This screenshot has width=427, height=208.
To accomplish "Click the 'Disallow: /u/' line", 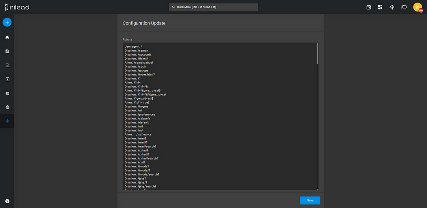I will 134,111.
